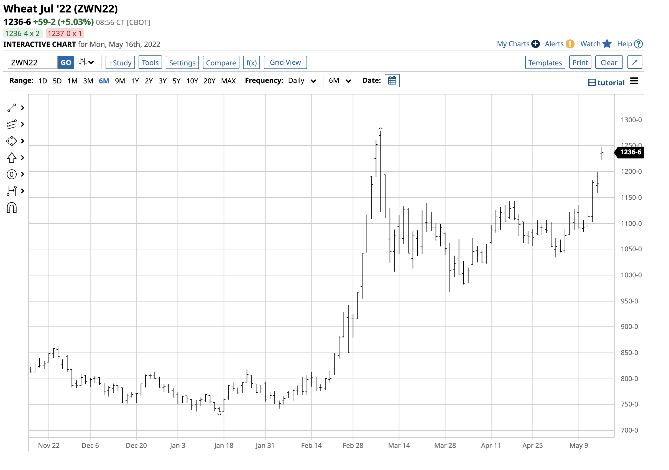Click the regression channel lines tool icon
Image resolution: width=669 pixels, height=470 pixels.
click(x=12, y=124)
